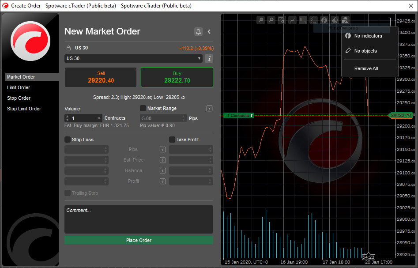Click the 16 Jan 19:00 time axis label
Viewport: 418px width, 268px height.
(x=294, y=262)
